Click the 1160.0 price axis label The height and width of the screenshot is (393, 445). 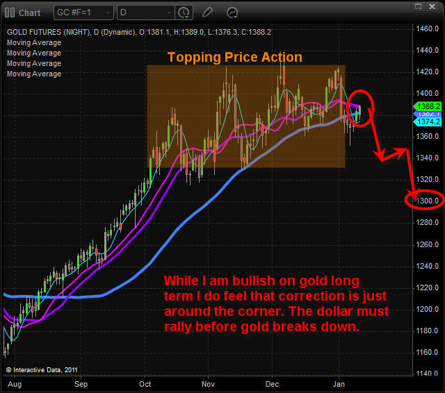pyautogui.click(x=428, y=352)
